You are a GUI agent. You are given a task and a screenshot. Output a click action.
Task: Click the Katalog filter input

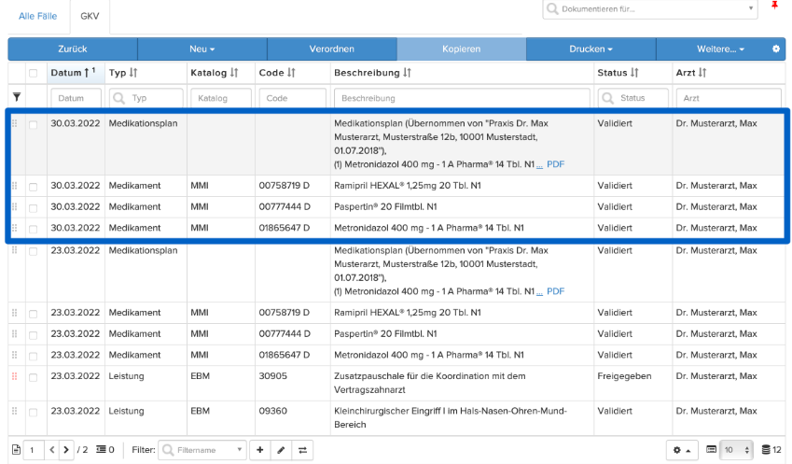point(221,98)
